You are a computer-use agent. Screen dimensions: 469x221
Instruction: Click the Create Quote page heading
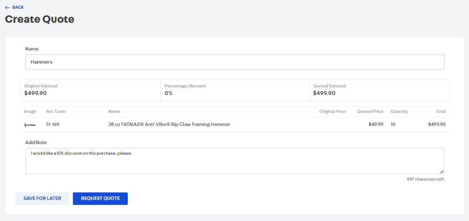39,19
